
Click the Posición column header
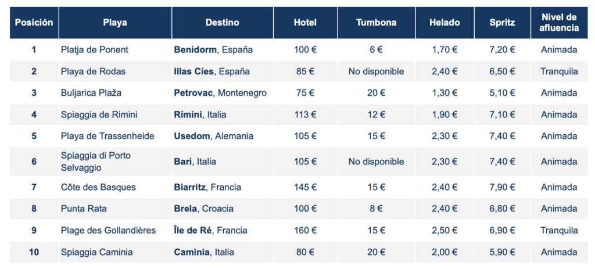pos(34,23)
